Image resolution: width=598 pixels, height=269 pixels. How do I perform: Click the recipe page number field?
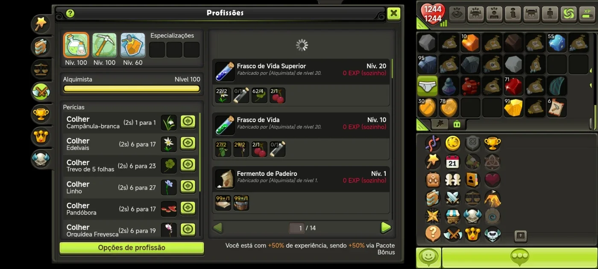click(x=297, y=228)
